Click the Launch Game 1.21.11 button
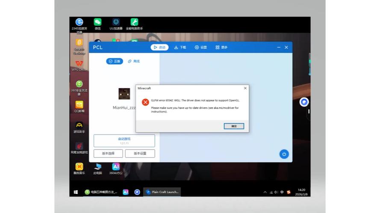 point(124,141)
